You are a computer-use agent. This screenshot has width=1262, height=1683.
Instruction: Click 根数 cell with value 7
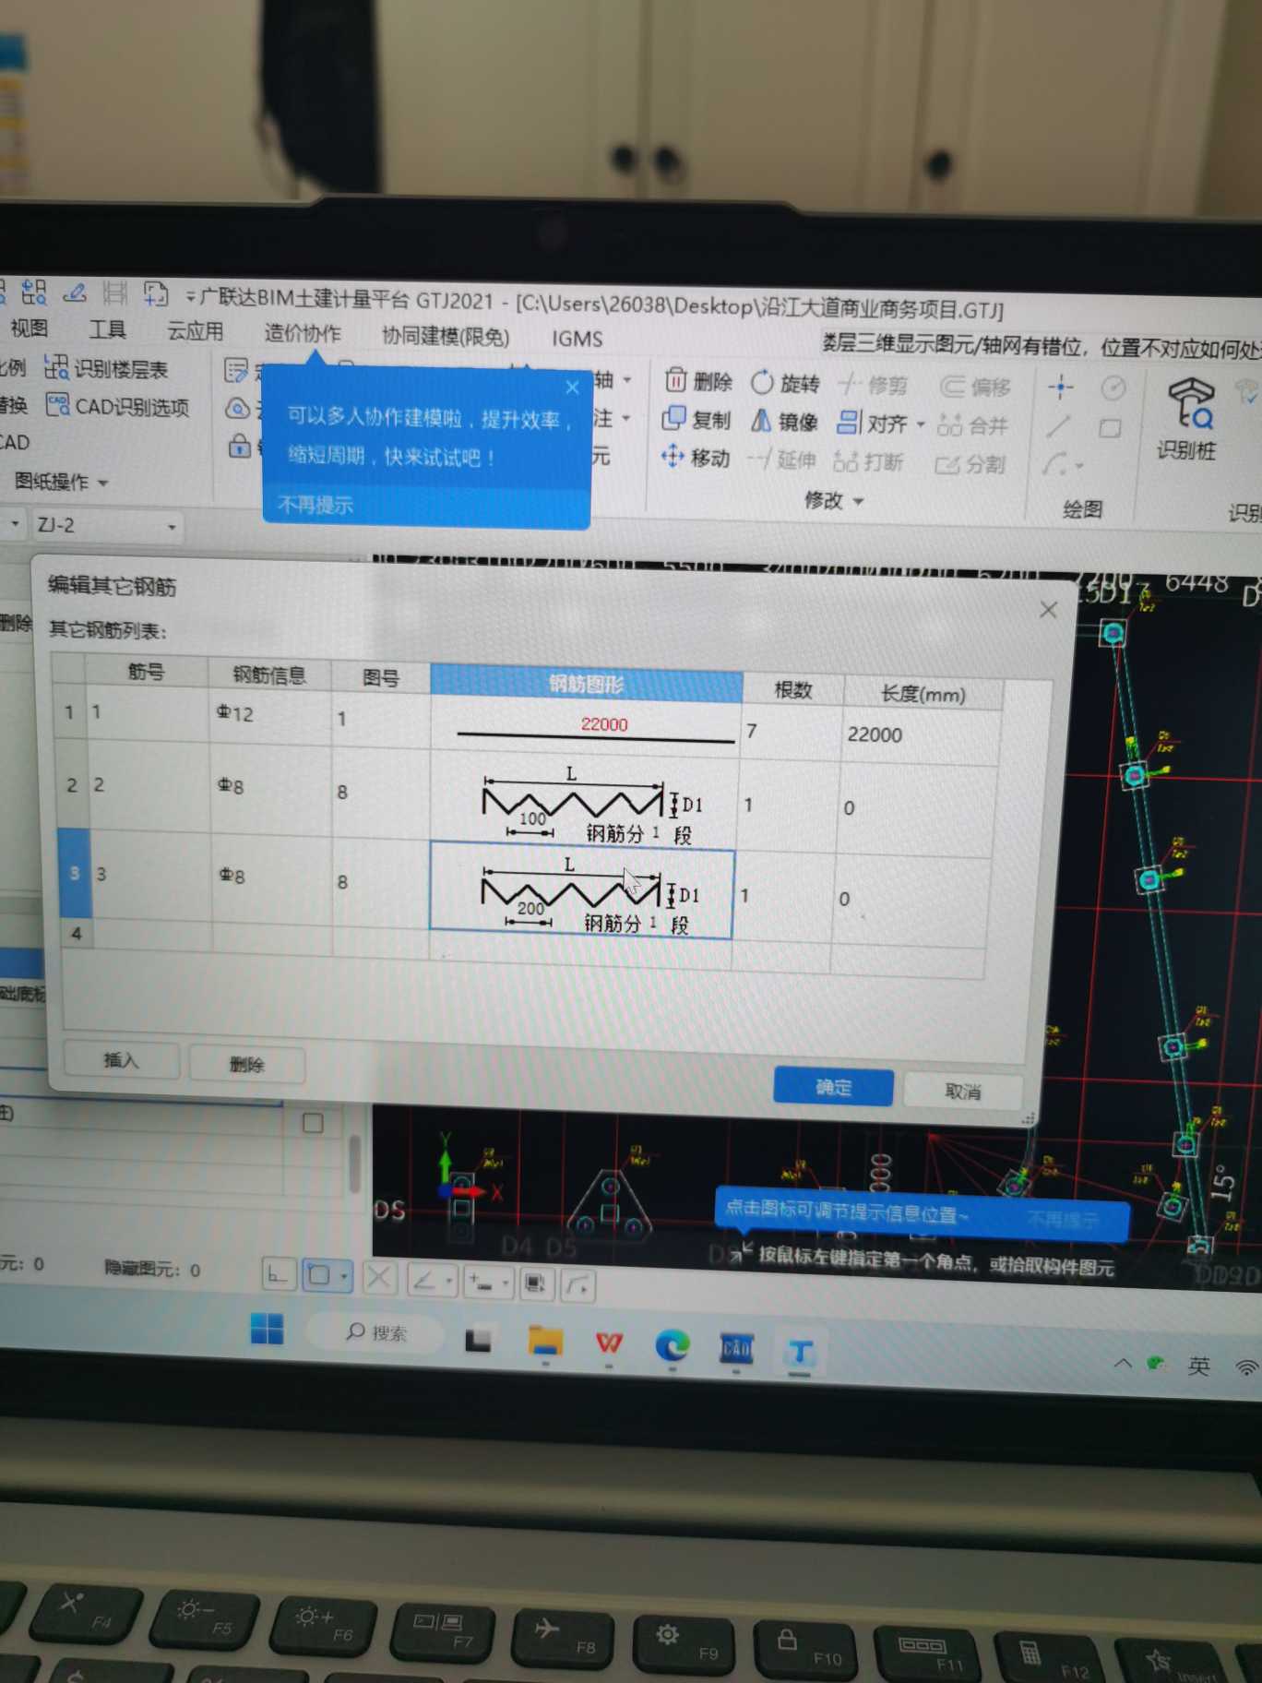(792, 731)
